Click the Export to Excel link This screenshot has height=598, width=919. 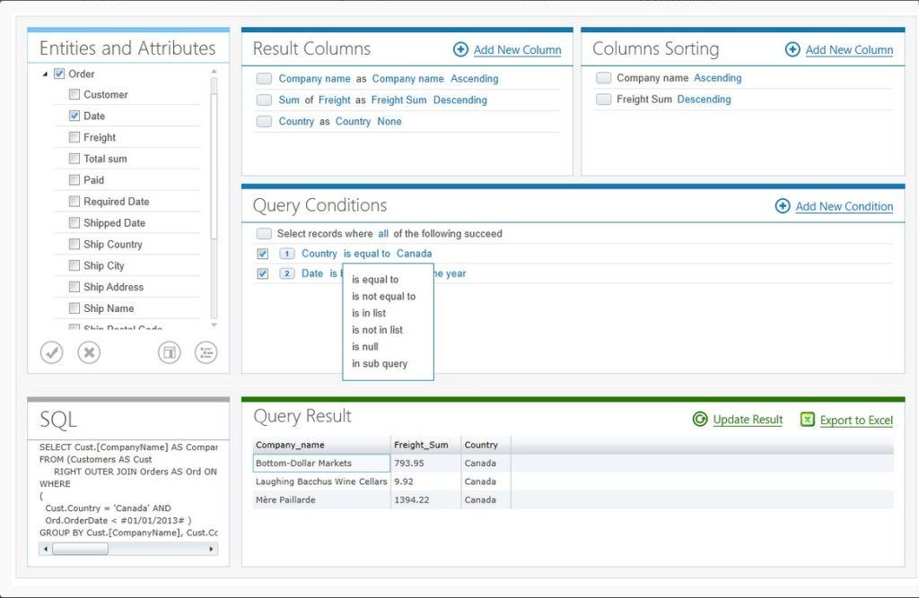[x=856, y=420]
